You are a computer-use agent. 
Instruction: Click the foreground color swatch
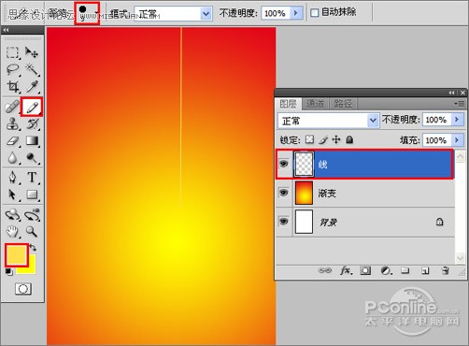tap(16, 254)
